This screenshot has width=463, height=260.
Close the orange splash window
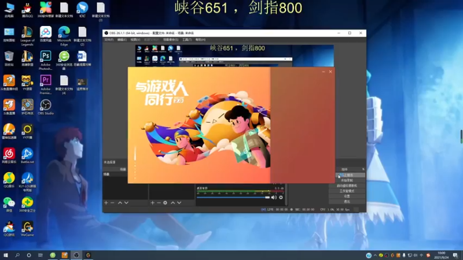[330, 72]
